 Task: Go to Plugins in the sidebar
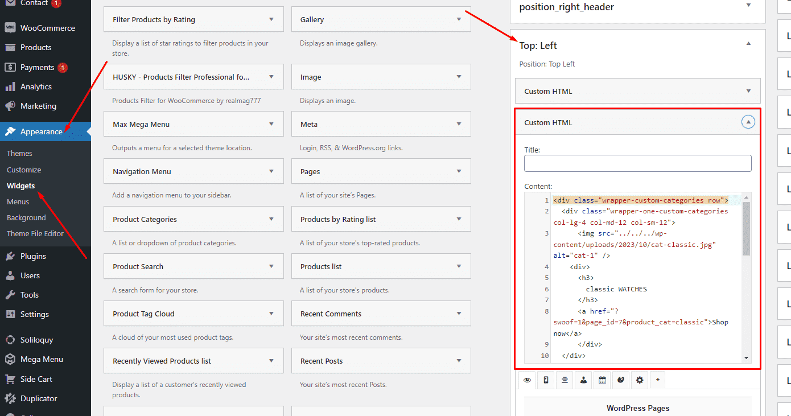point(33,256)
